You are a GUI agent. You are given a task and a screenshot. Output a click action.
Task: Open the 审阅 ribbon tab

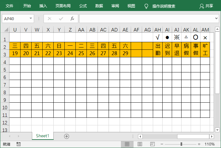pos(115,6)
